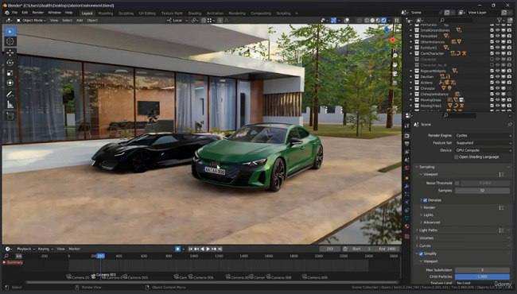Open the Render Engine dropdown
This screenshot has width=517, height=294.
(x=483, y=136)
